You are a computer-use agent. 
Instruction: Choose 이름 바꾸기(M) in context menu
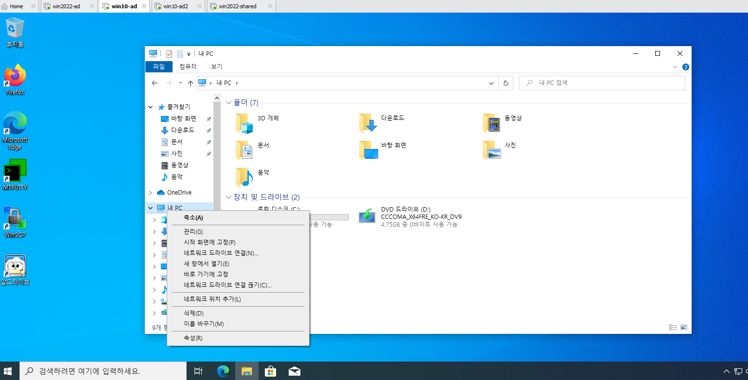(x=238, y=324)
